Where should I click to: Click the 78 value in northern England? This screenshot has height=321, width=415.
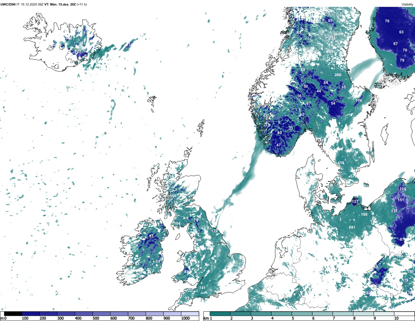(x=196, y=220)
